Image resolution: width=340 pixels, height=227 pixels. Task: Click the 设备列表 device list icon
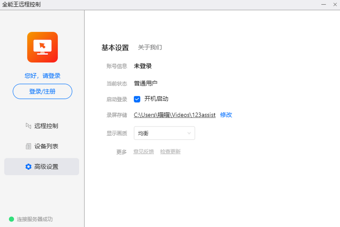(x=29, y=146)
